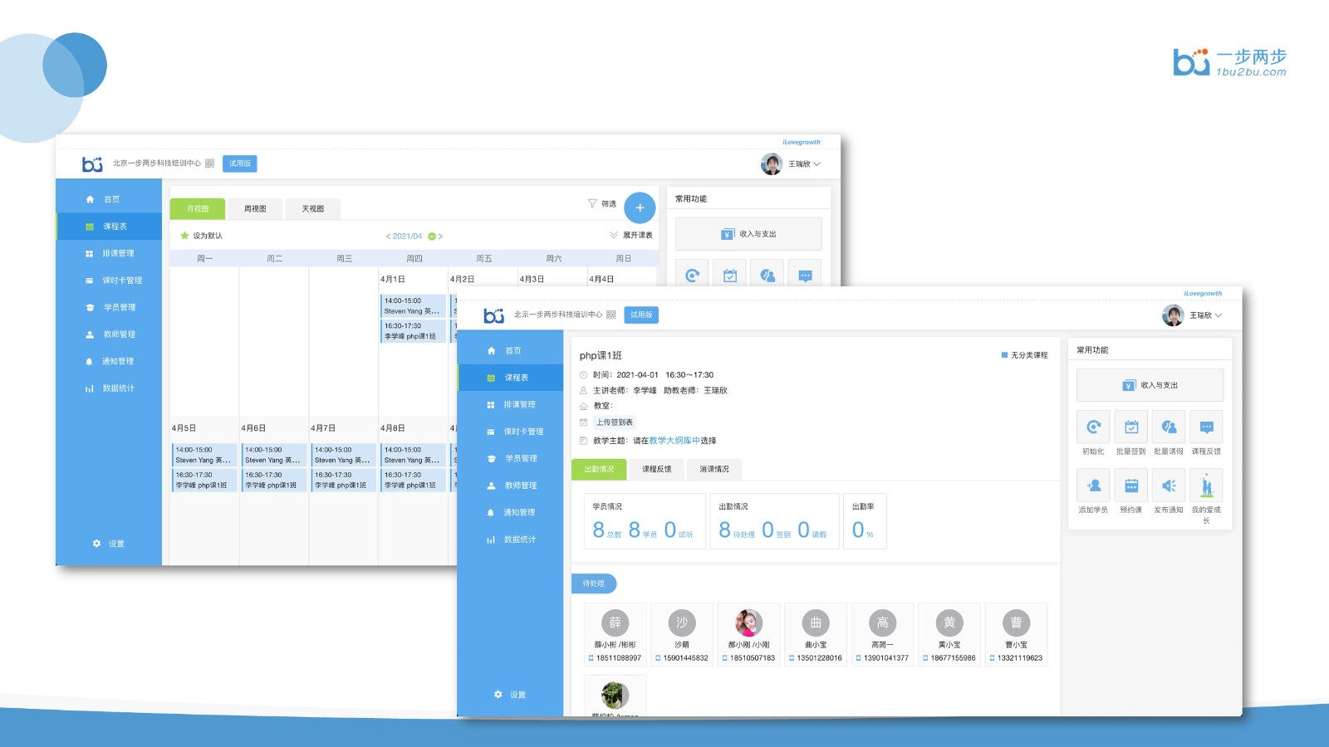Select 消课情况 tab

714,469
